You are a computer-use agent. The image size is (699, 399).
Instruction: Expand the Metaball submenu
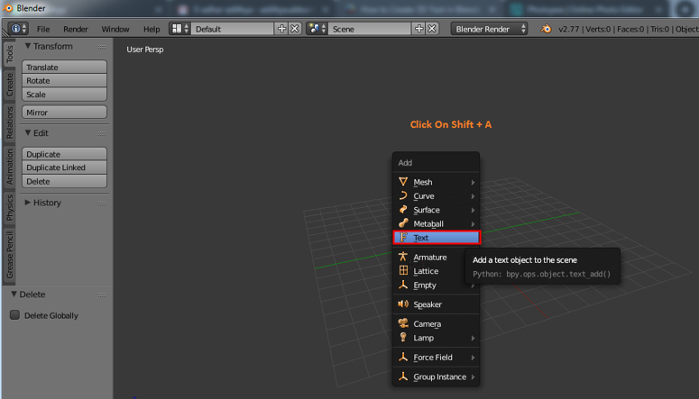(473, 223)
